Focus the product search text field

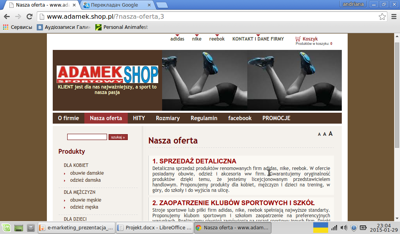[87, 137]
